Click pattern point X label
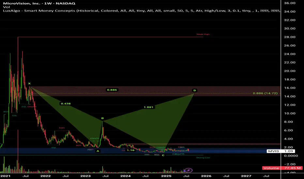The width and height of the screenshot is (304, 179). 29,83
